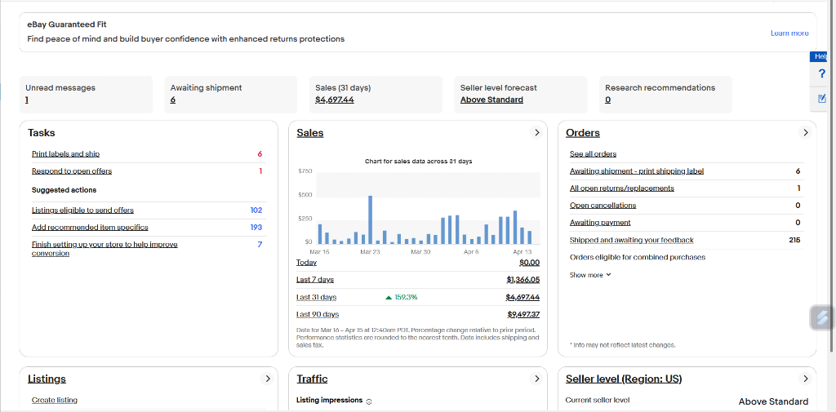The width and height of the screenshot is (836, 412).
Task: Click the $9,497.37 sales amount
Action: (x=523, y=314)
